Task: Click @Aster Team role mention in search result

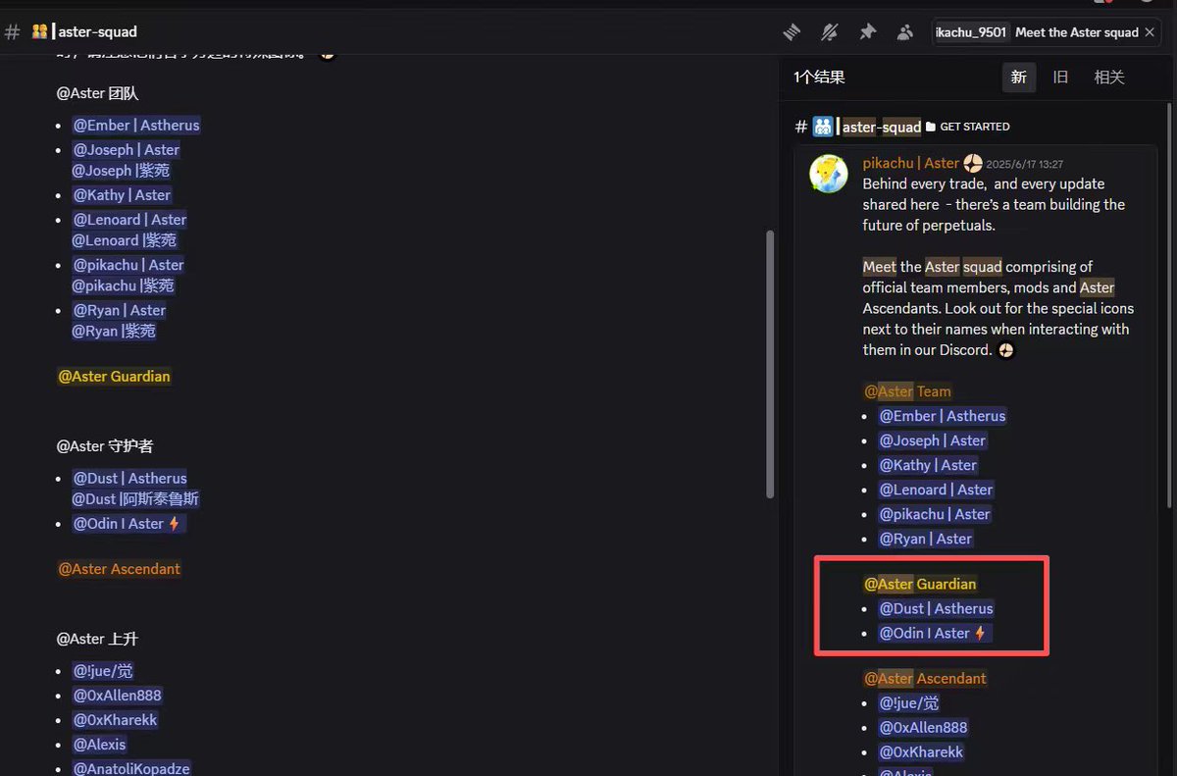Action: pyautogui.click(x=907, y=391)
